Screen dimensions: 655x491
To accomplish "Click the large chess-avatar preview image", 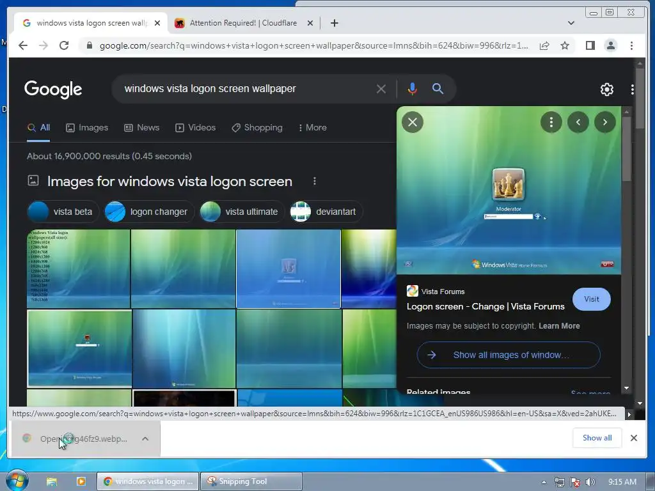I will [509, 191].
